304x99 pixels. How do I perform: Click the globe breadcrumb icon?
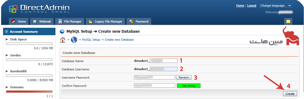pyautogui.click(x=74, y=40)
